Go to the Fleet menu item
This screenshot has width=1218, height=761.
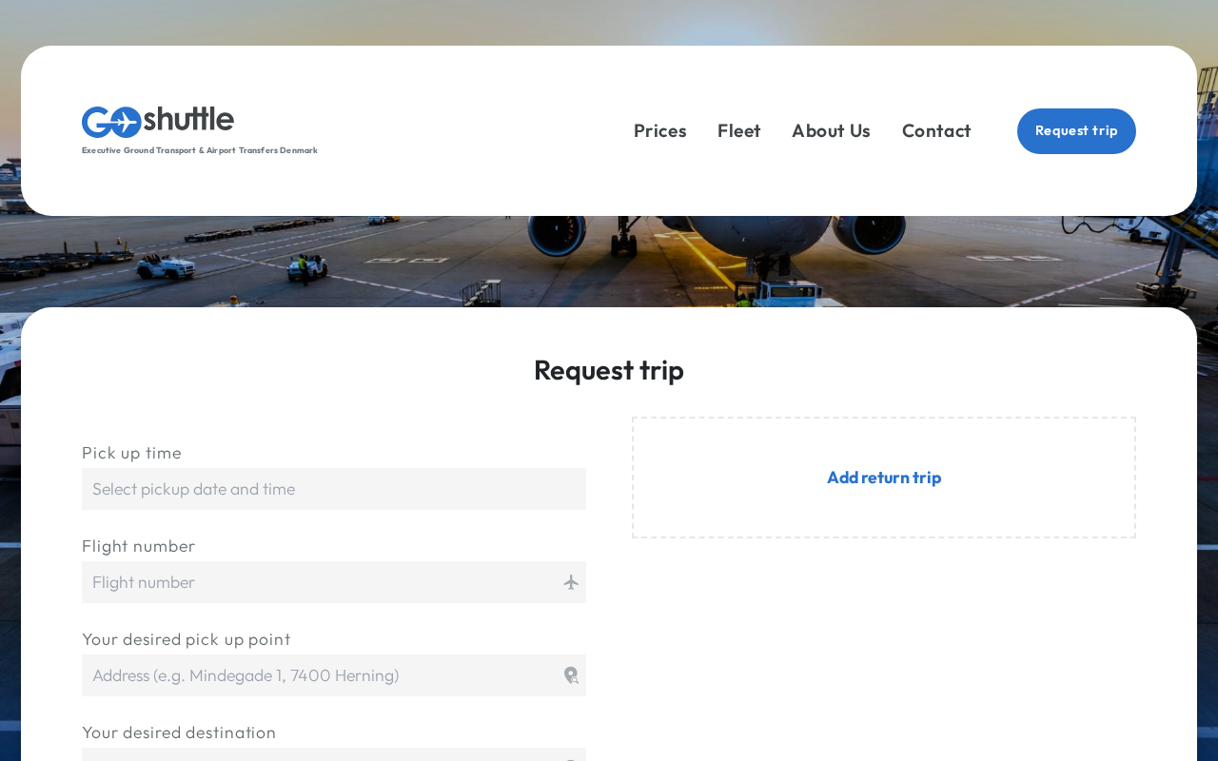pos(738,131)
